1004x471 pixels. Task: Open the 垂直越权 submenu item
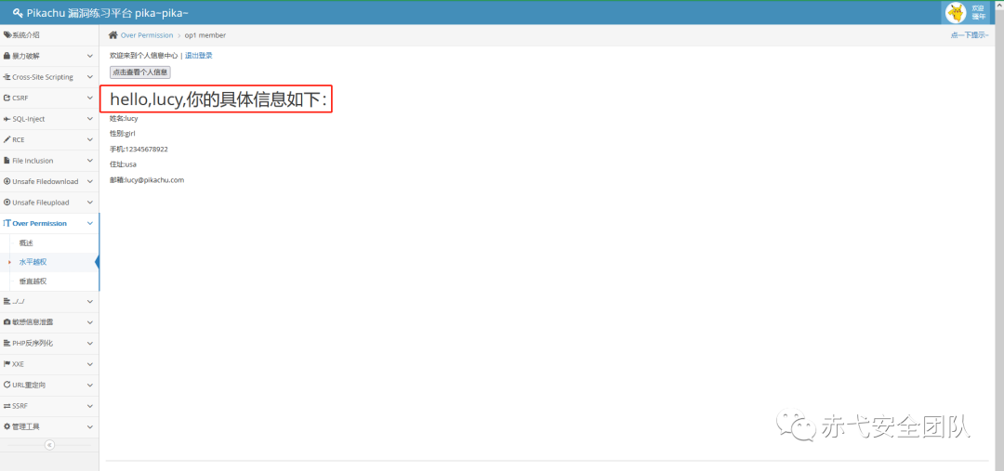[33, 281]
